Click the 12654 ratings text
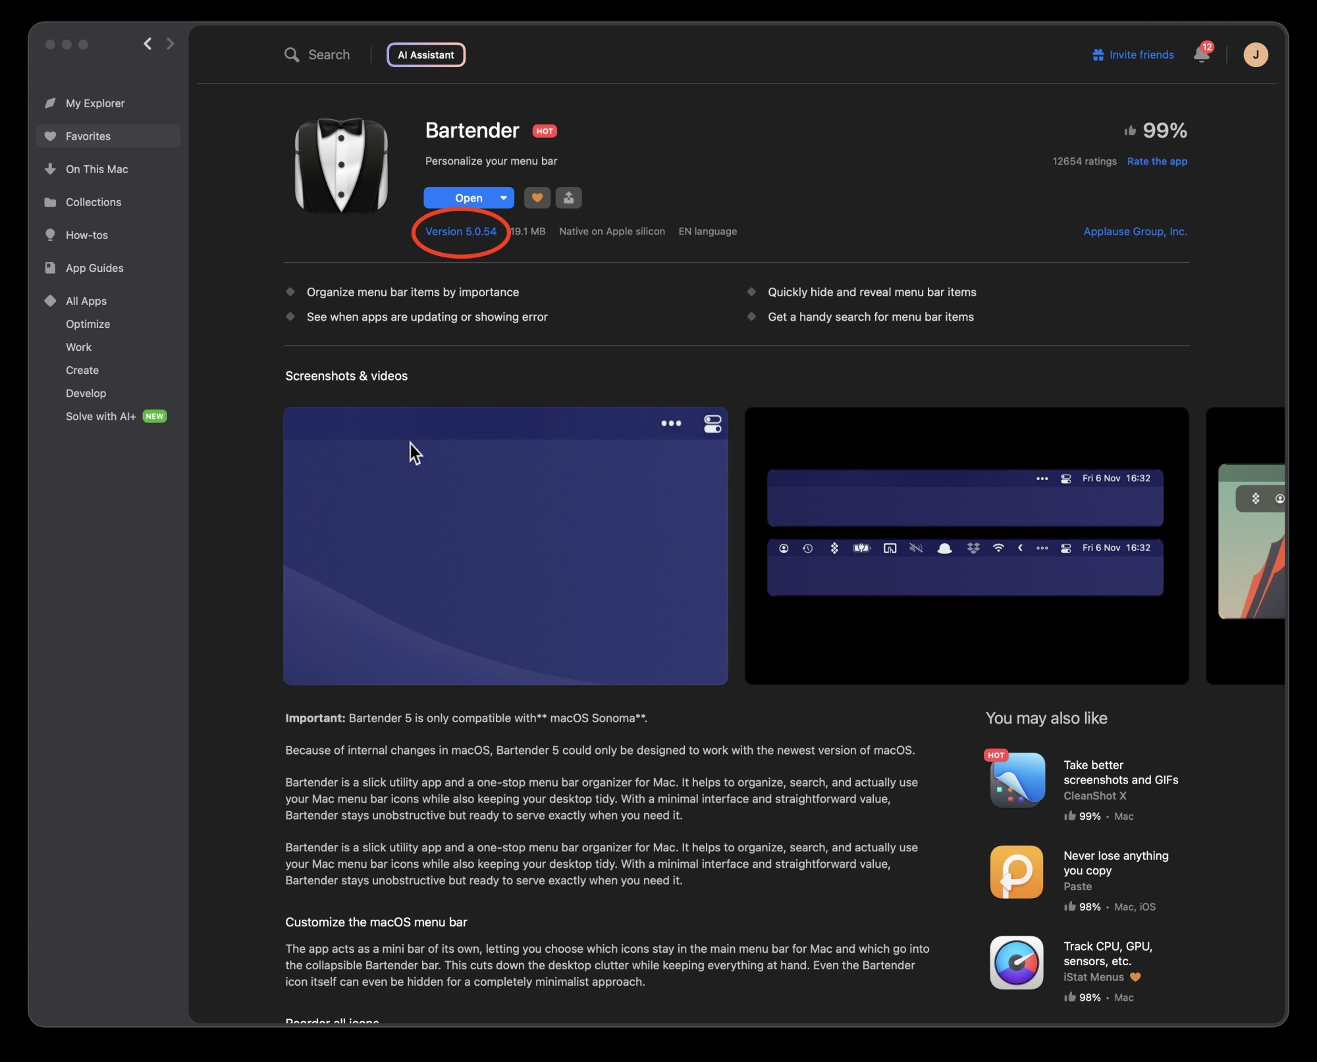Screen dimensions: 1317x1062 pyautogui.click(x=1084, y=161)
